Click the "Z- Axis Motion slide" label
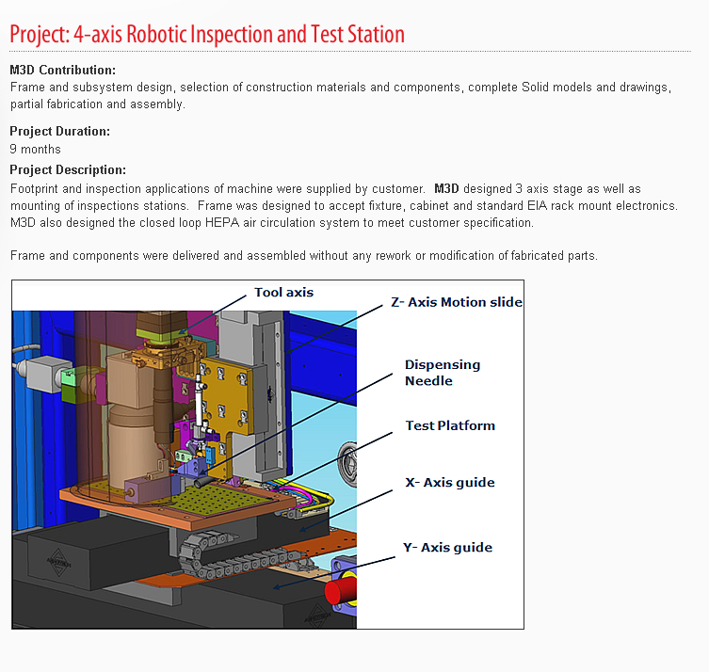709x672 pixels. [457, 302]
